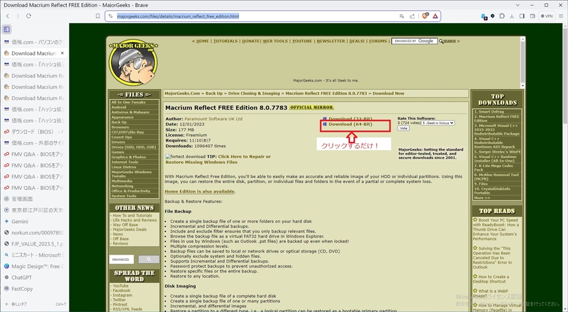The image size is (568, 312).
Task: Open HOME in the top navigation
Action: click(202, 41)
